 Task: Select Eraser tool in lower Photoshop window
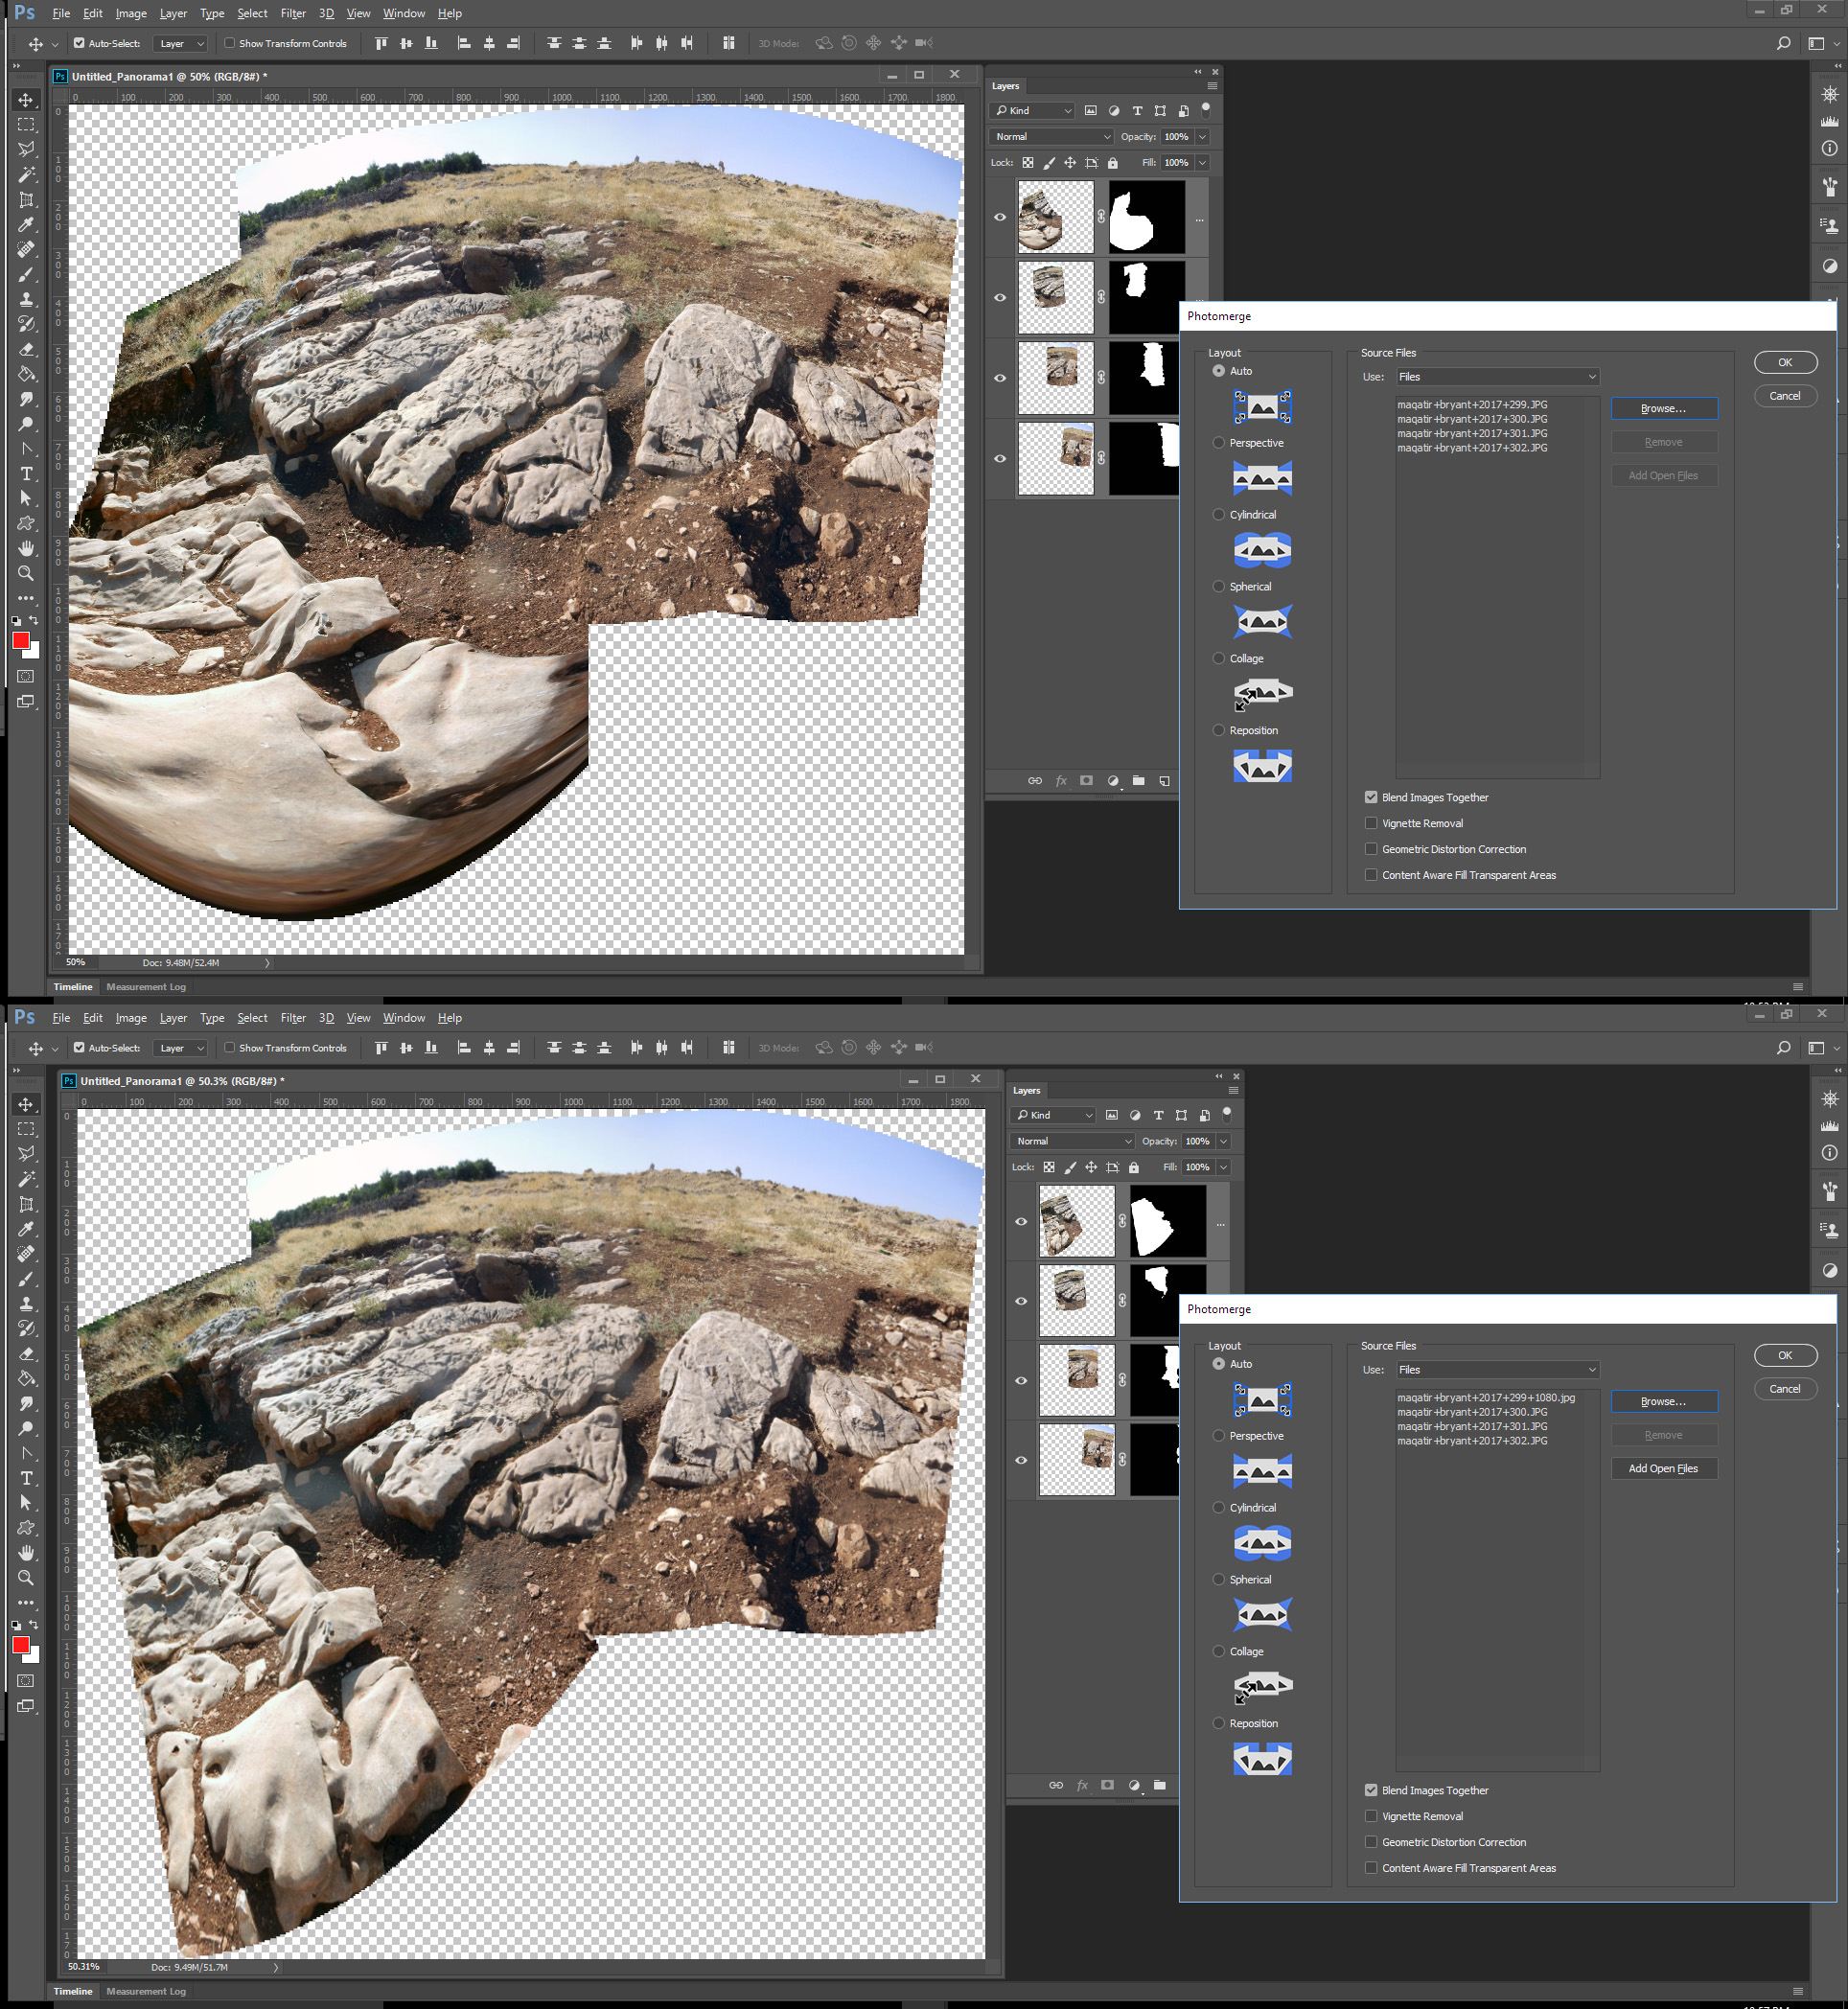26,1354
